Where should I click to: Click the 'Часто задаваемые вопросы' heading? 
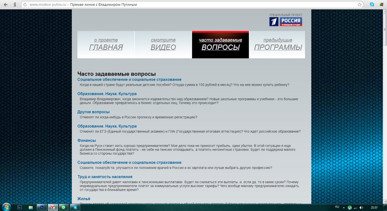(116, 74)
